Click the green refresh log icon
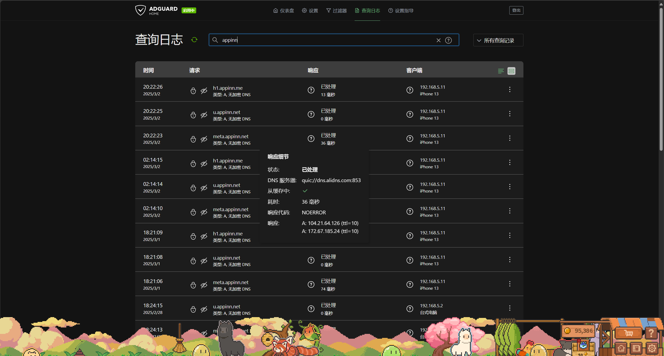The height and width of the screenshot is (356, 664). 194,40
